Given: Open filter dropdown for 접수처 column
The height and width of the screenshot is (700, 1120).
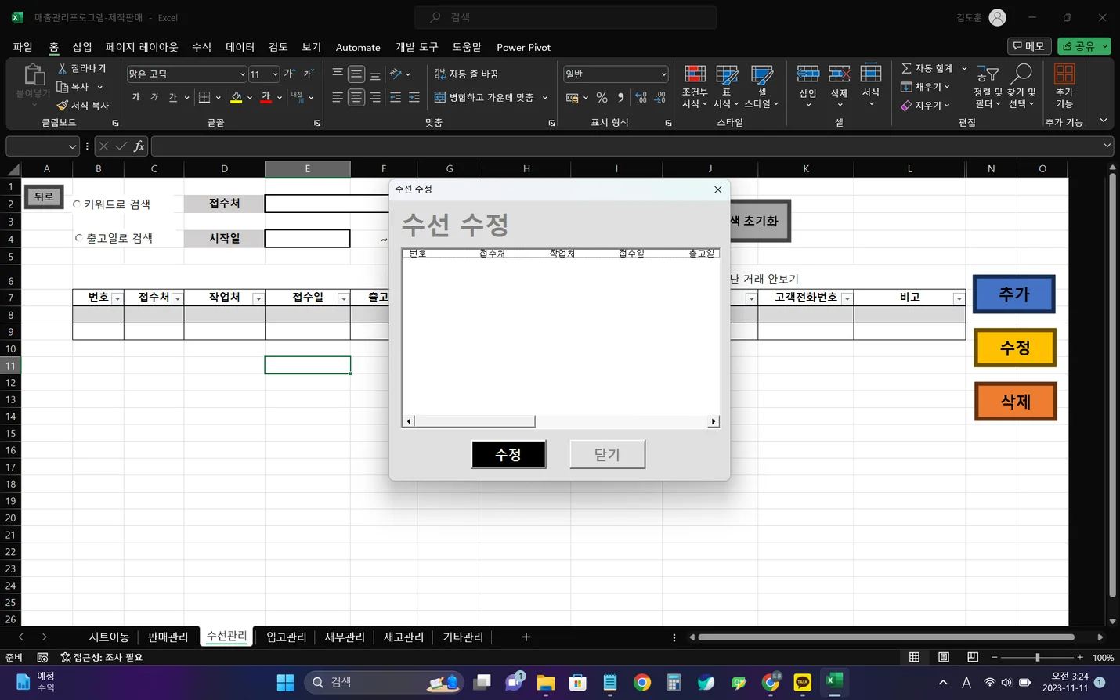Looking at the screenshot, I should [178, 298].
